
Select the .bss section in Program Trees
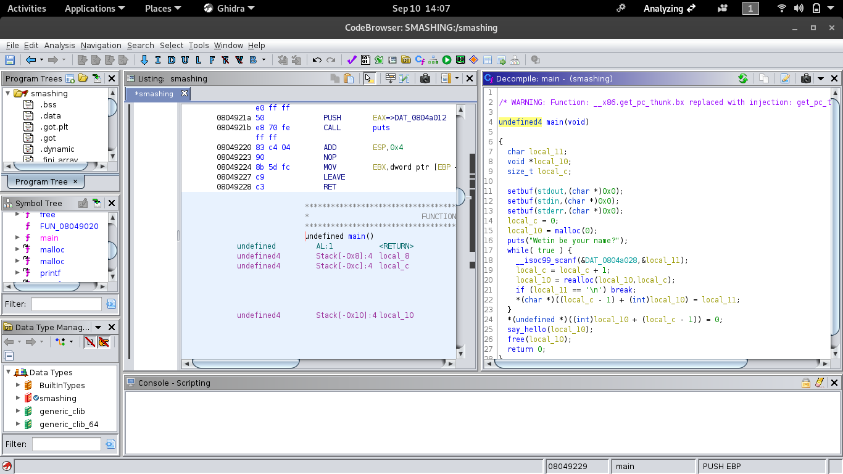coord(48,104)
